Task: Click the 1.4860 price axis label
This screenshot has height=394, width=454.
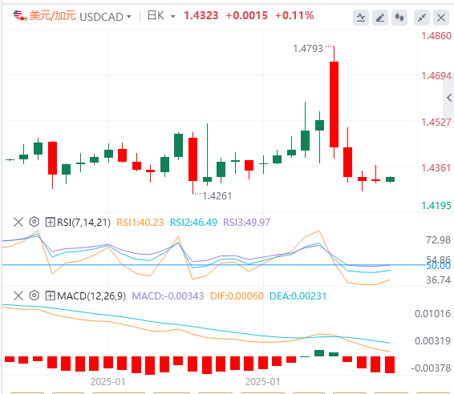Action: (x=436, y=36)
